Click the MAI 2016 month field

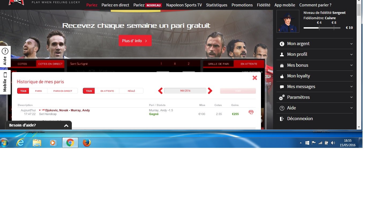coord(185,91)
